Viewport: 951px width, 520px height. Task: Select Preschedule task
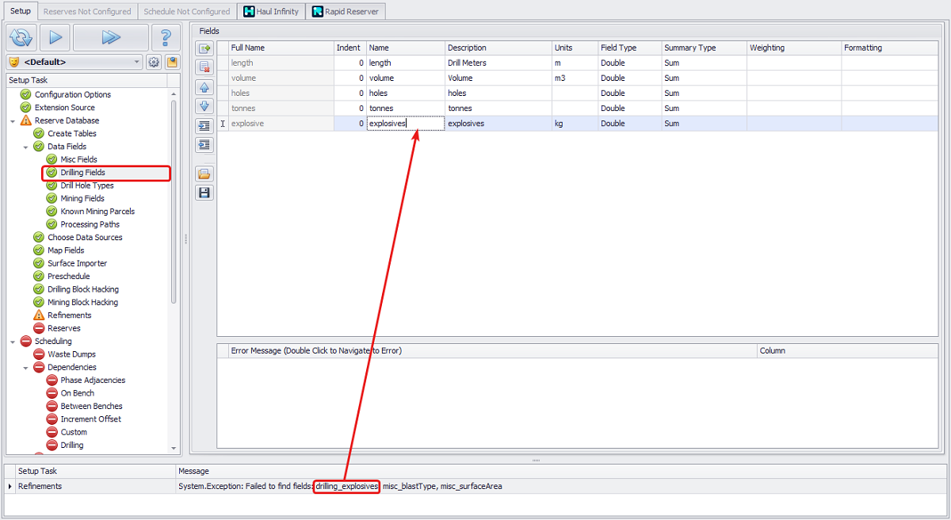[69, 277]
